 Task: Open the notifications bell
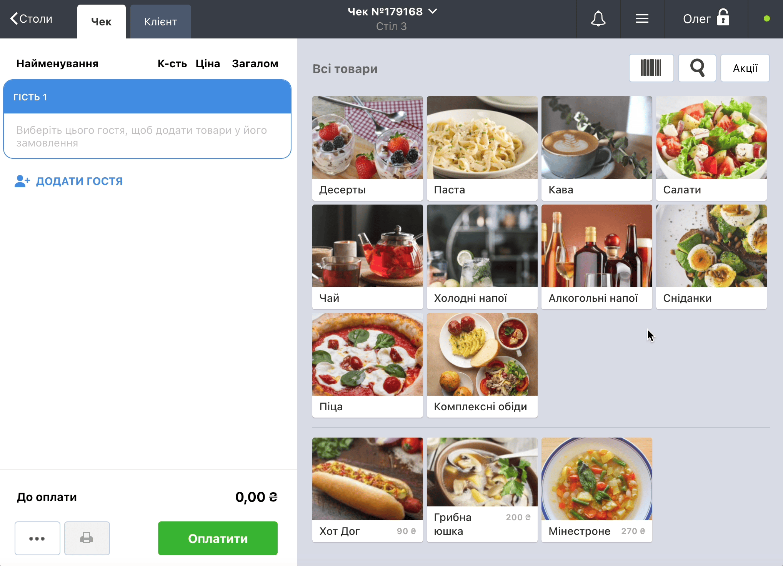click(x=598, y=19)
